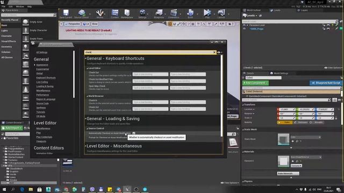Switch to World Settings tab
The image size is (344, 193).
point(281,73)
